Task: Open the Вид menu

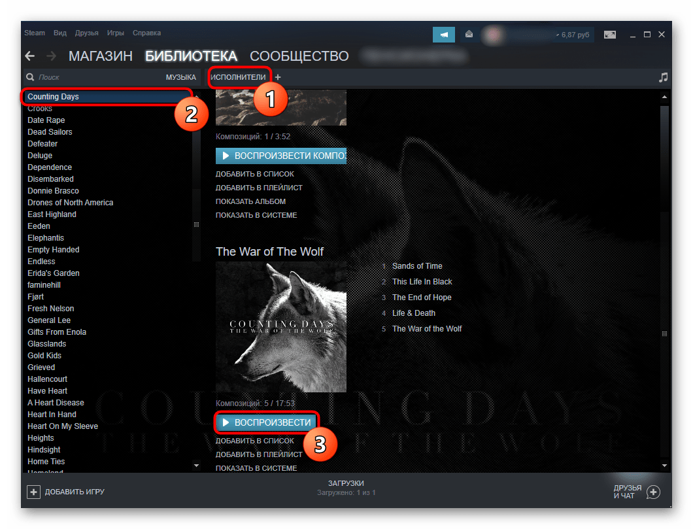Action: point(59,33)
